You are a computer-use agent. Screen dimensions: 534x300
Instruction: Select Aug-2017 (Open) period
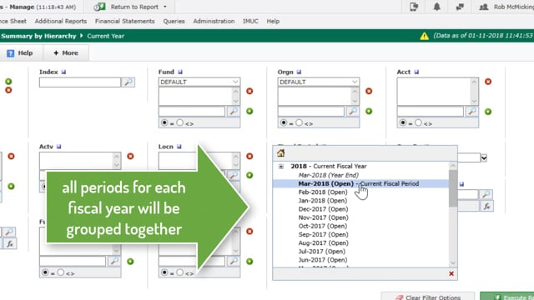tap(323, 243)
